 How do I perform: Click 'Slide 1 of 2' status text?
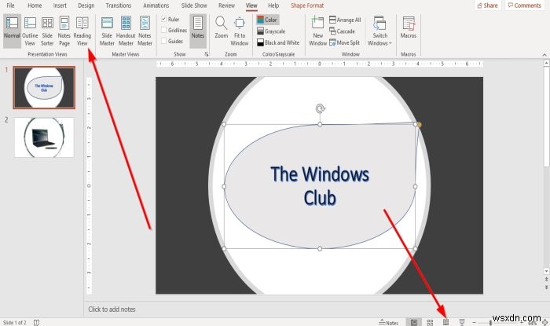click(x=14, y=323)
